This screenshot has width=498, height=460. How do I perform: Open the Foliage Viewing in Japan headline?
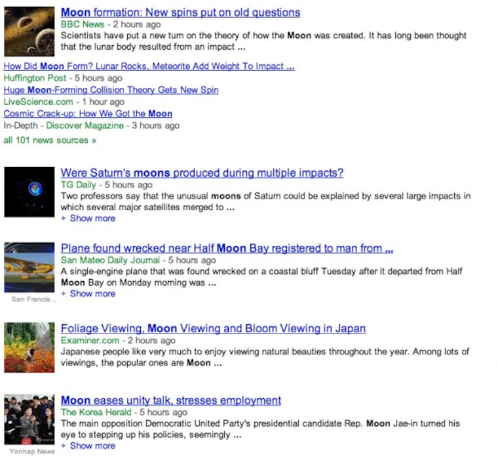(213, 329)
